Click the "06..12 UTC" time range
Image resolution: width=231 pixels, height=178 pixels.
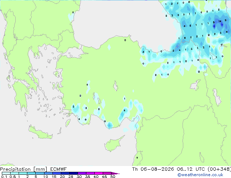[191, 169]
